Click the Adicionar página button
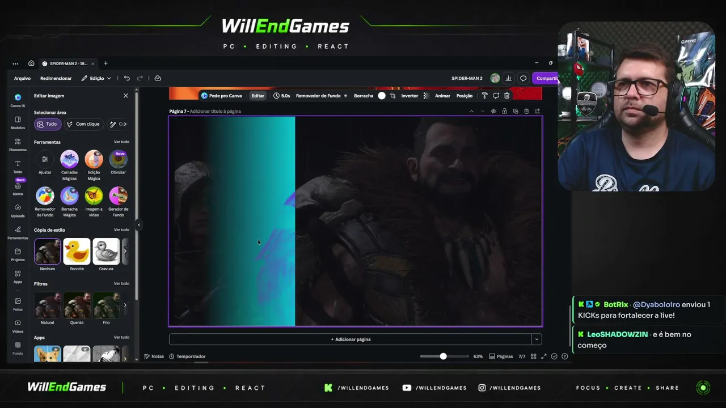Viewport: 726px width, 408px height. pos(351,339)
